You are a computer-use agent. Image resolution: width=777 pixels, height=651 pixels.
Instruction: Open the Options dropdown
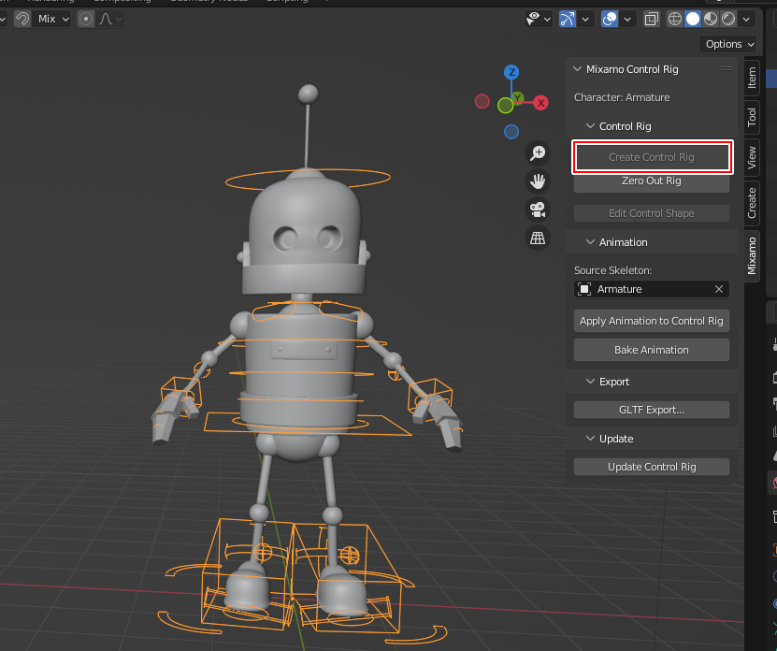pyautogui.click(x=728, y=44)
